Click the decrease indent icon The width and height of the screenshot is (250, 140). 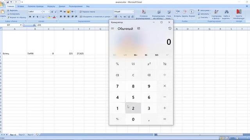(x=73, y=16)
